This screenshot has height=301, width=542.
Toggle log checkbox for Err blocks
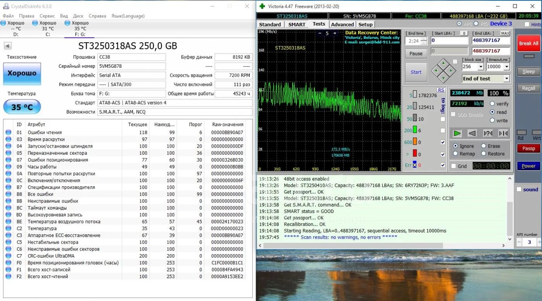tap(443, 165)
